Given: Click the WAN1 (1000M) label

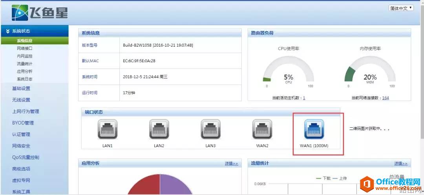Looking at the screenshot, I should (x=314, y=146).
